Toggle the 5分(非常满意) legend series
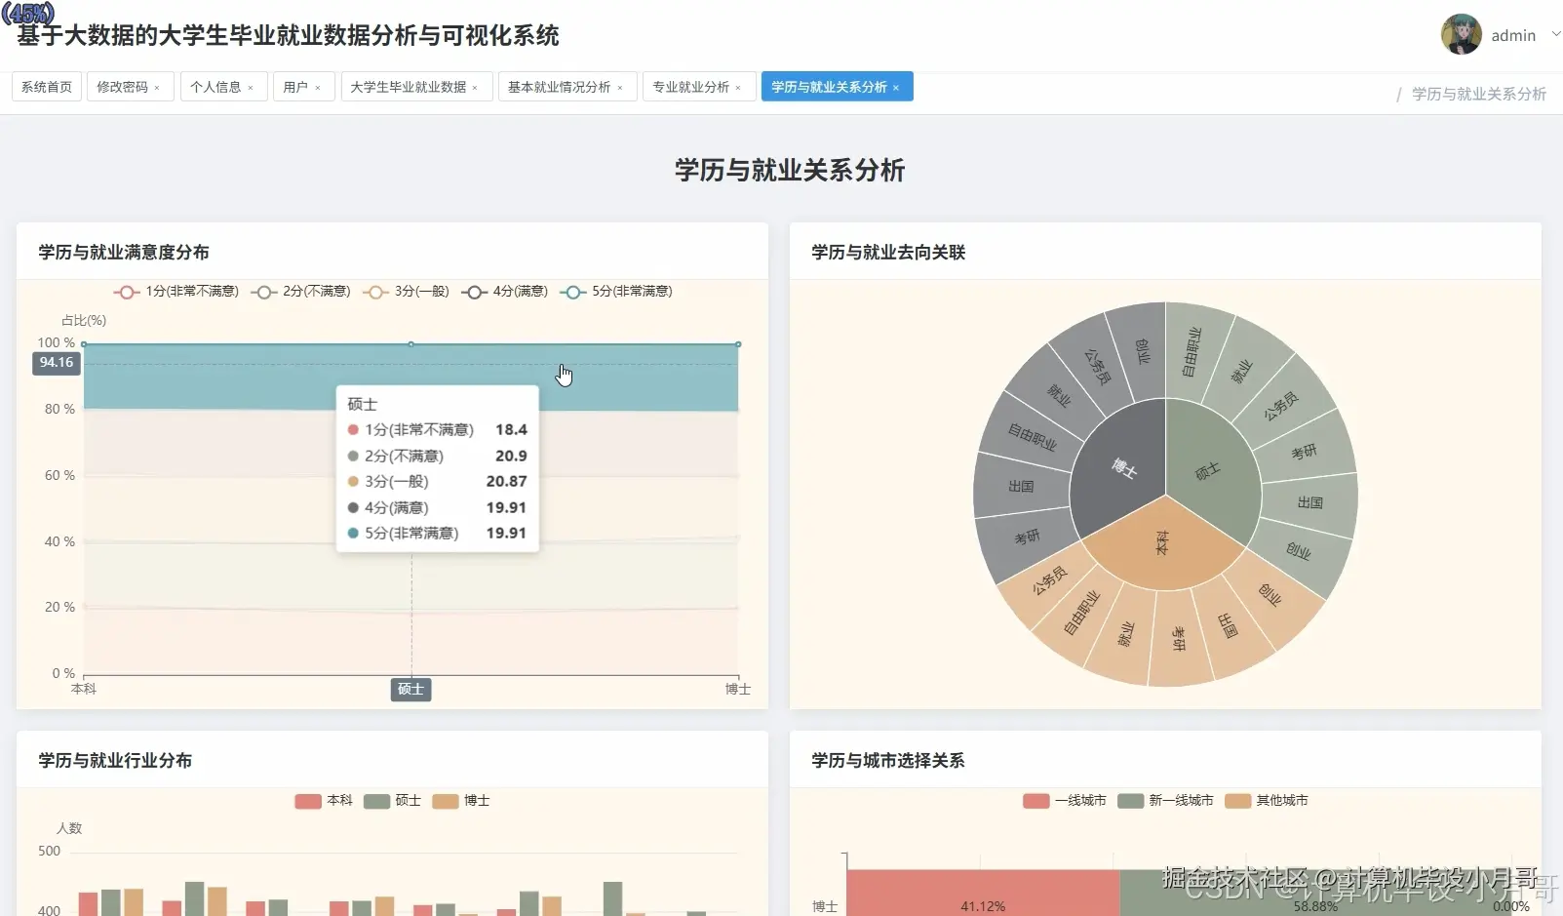Screen dimensions: 1563x916 [x=616, y=292]
